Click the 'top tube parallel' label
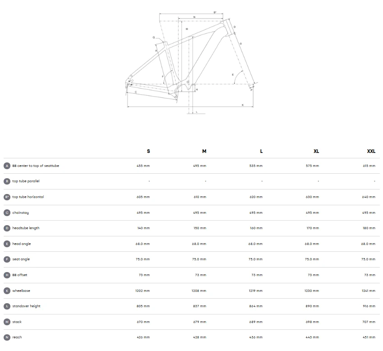 (x=26, y=181)
